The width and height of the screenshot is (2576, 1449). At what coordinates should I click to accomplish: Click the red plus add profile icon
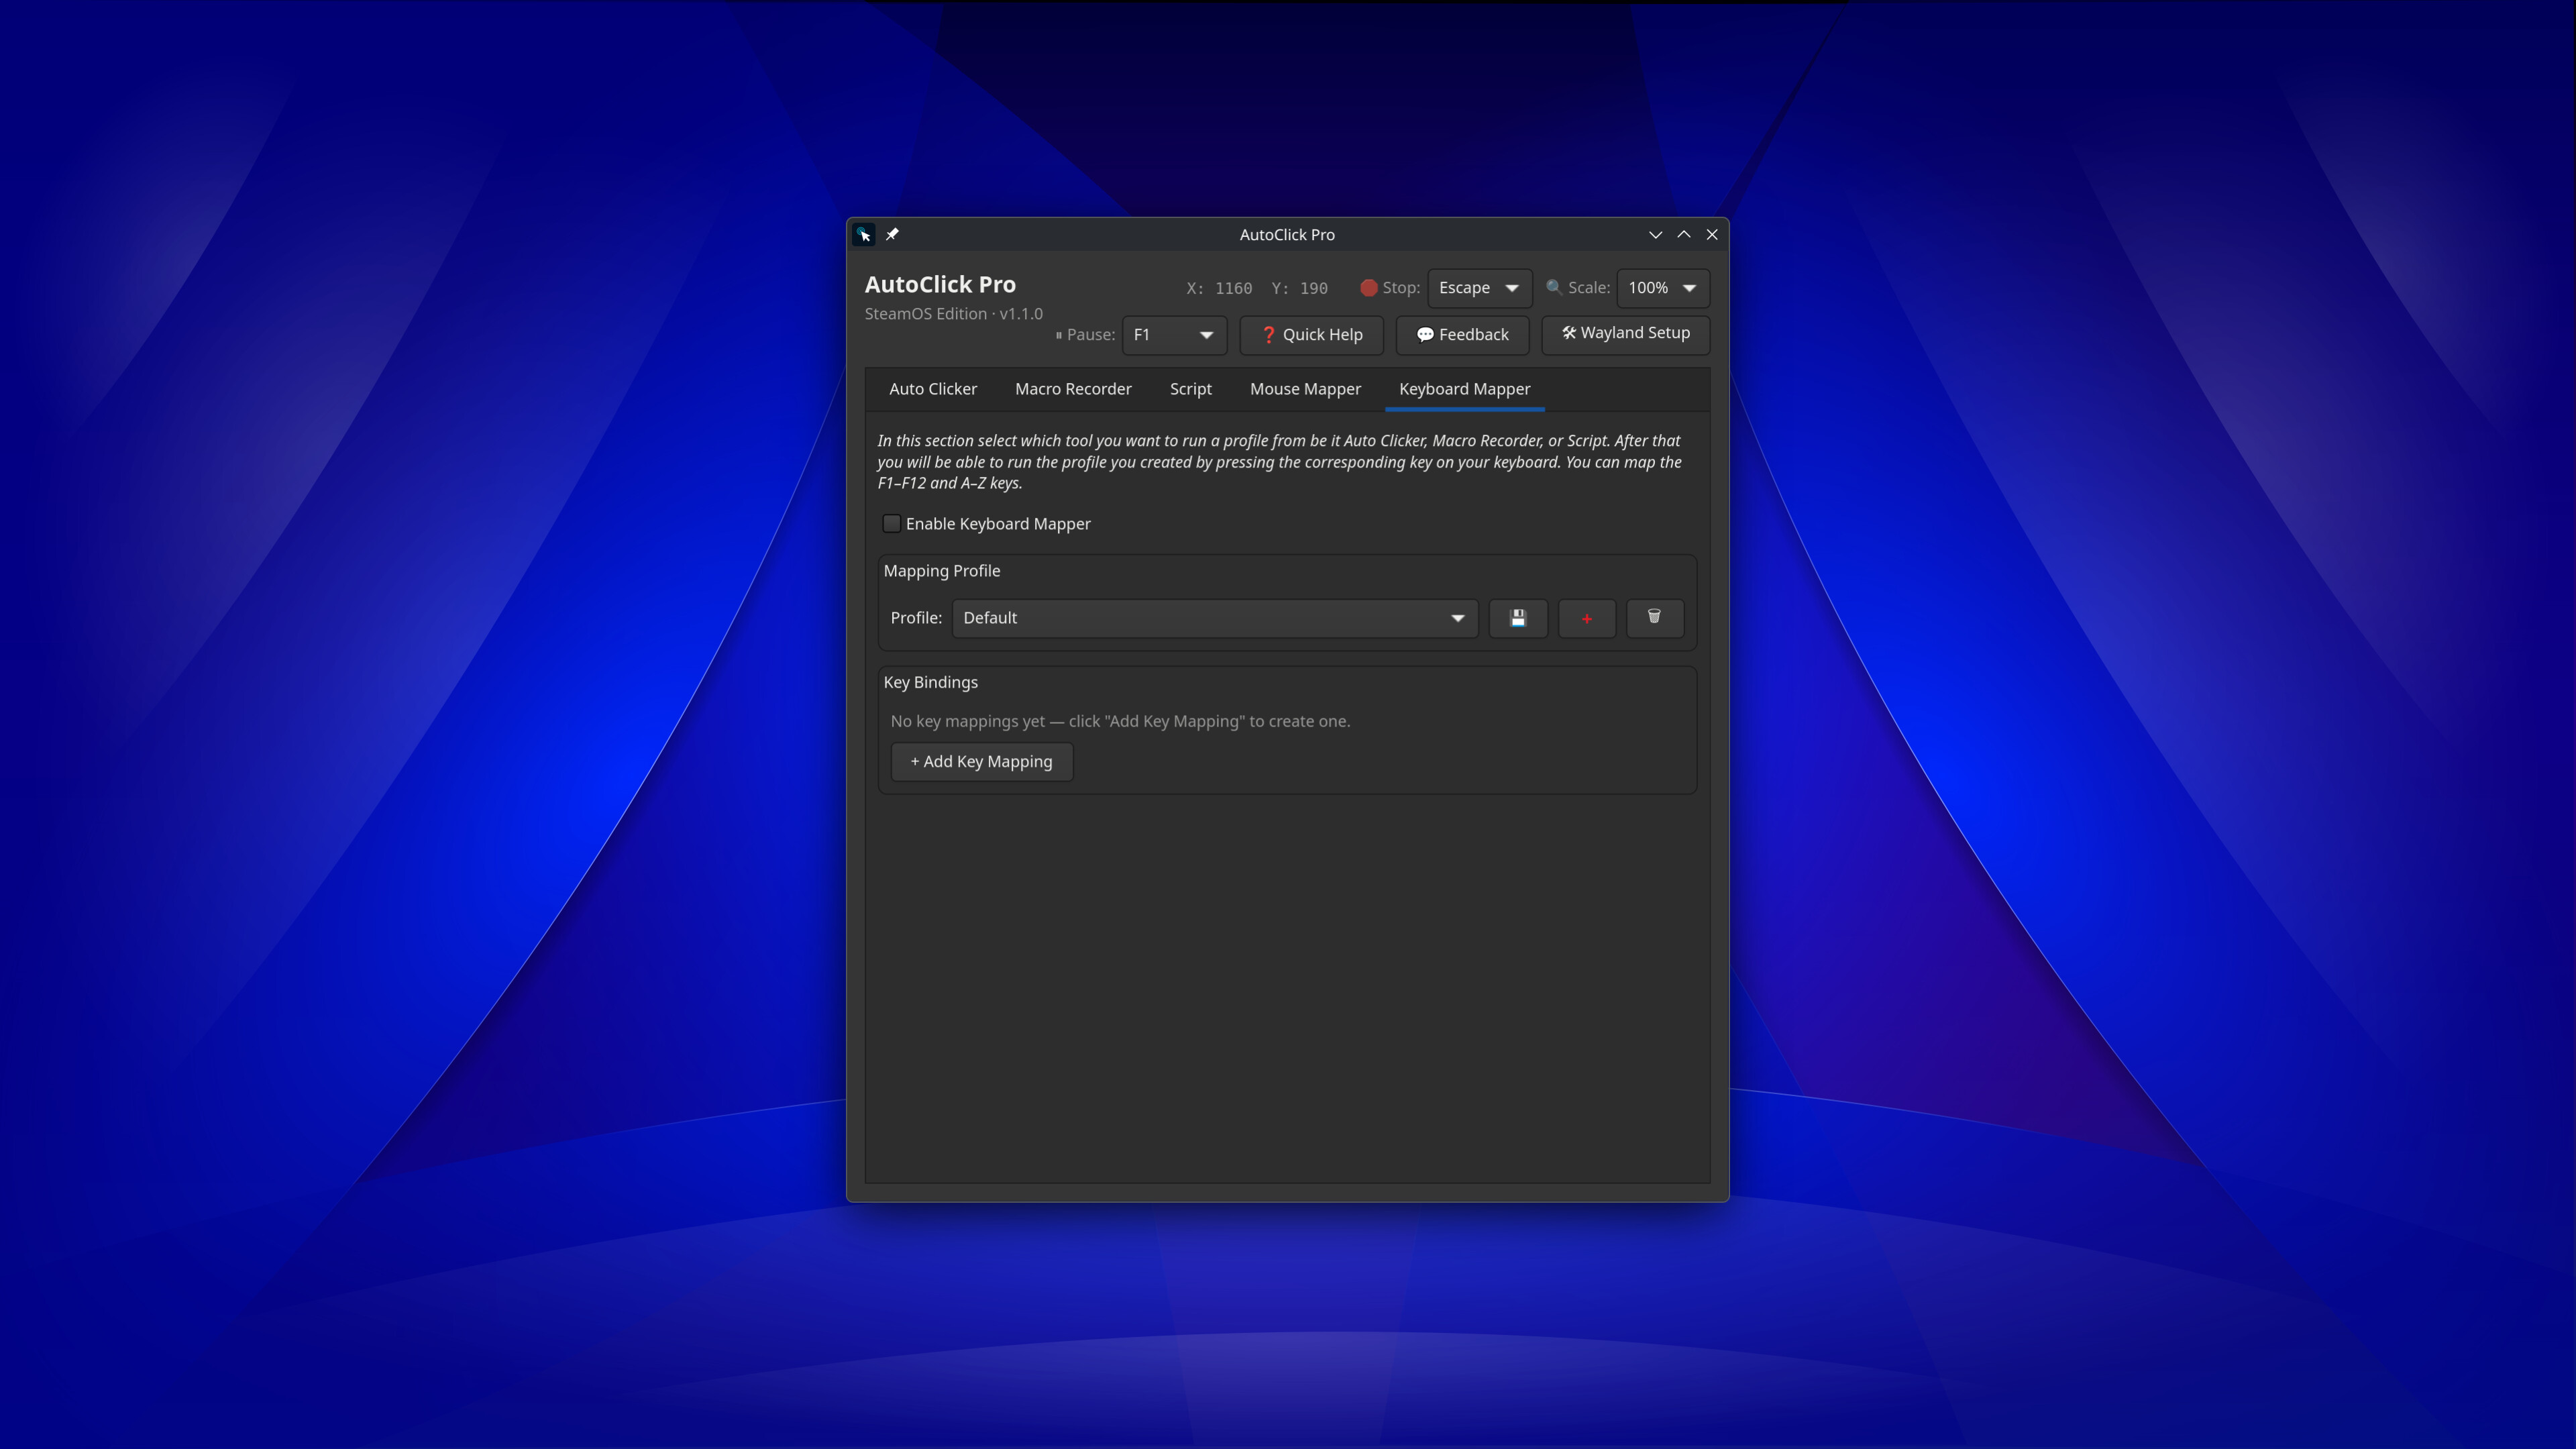[x=1587, y=618]
